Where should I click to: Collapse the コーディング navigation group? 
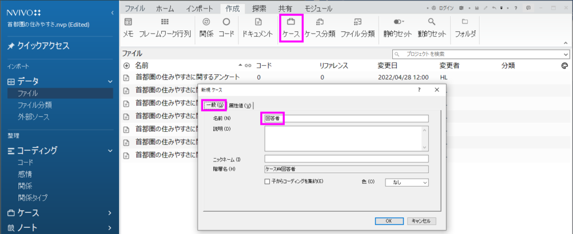pyautogui.click(x=110, y=150)
